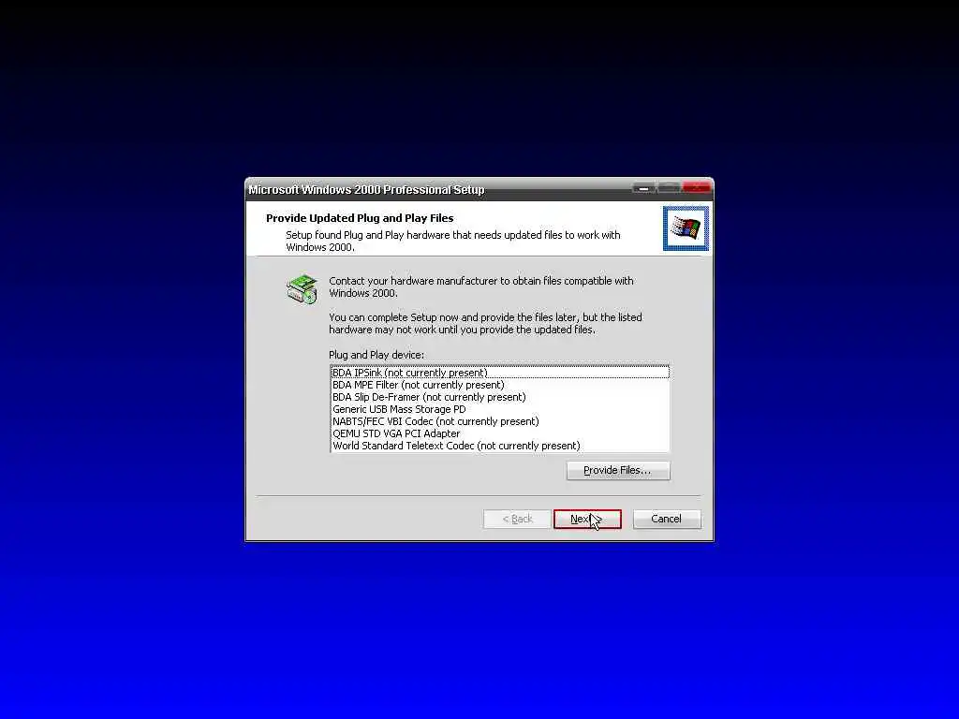Click the 'Provide Updated Plug and Play Files' heading
The image size is (959, 719).
(x=360, y=218)
